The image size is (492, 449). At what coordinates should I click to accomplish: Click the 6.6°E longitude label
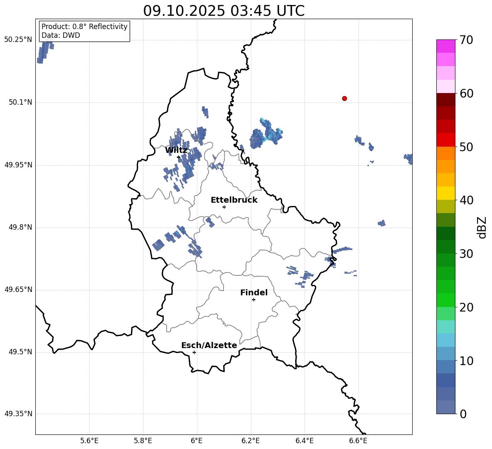[358, 441]
